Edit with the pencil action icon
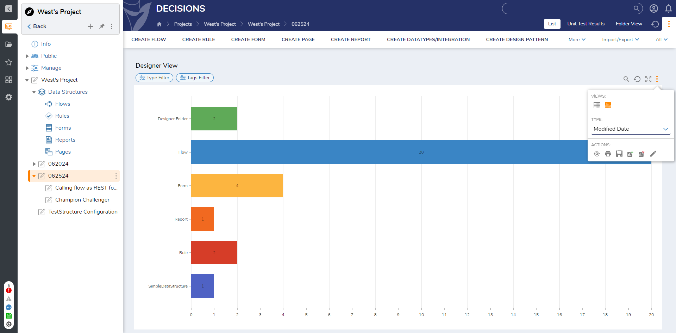The height and width of the screenshot is (333, 676). click(x=653, y=154)
